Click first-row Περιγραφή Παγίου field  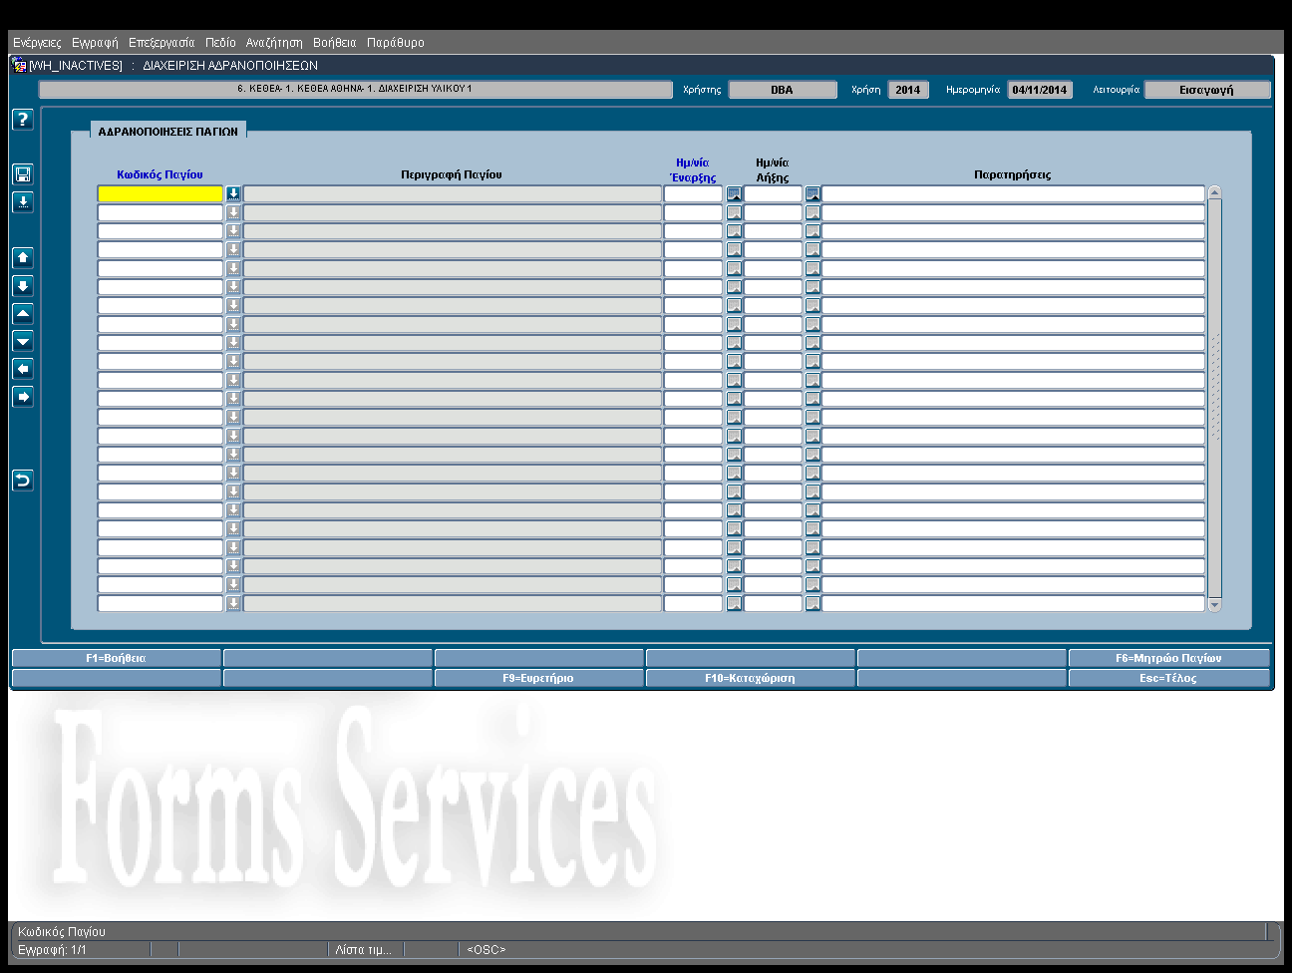tap(453, 193)
